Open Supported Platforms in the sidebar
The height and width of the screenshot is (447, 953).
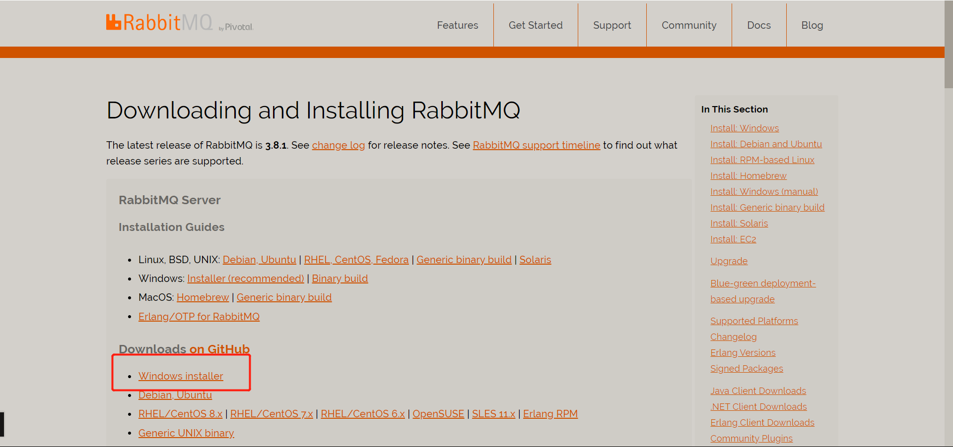(x=753, y=321)
